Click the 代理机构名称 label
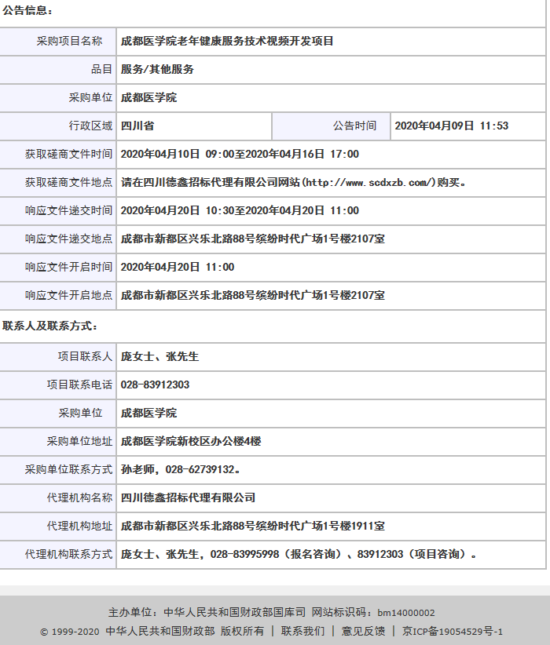Image resolution: width=550 pixels, height=645 pixels. coord(79,497)
